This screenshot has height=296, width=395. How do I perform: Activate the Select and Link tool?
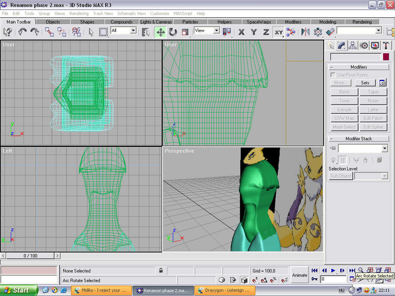49,32
